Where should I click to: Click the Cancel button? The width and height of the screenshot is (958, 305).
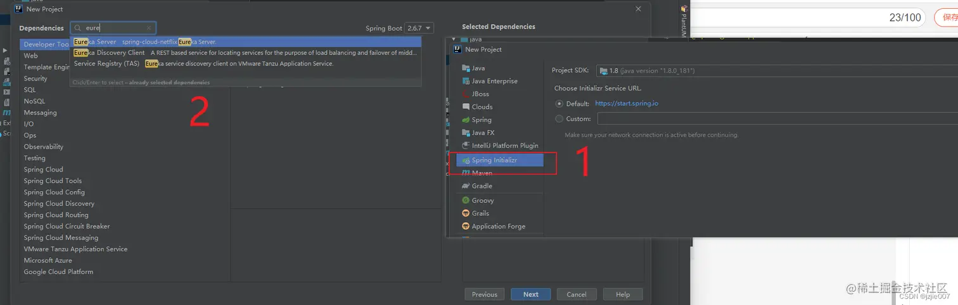point(577,294)
